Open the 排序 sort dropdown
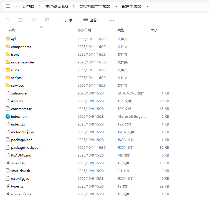The height and width of the screenshot is (200, 209). [67, 20]
